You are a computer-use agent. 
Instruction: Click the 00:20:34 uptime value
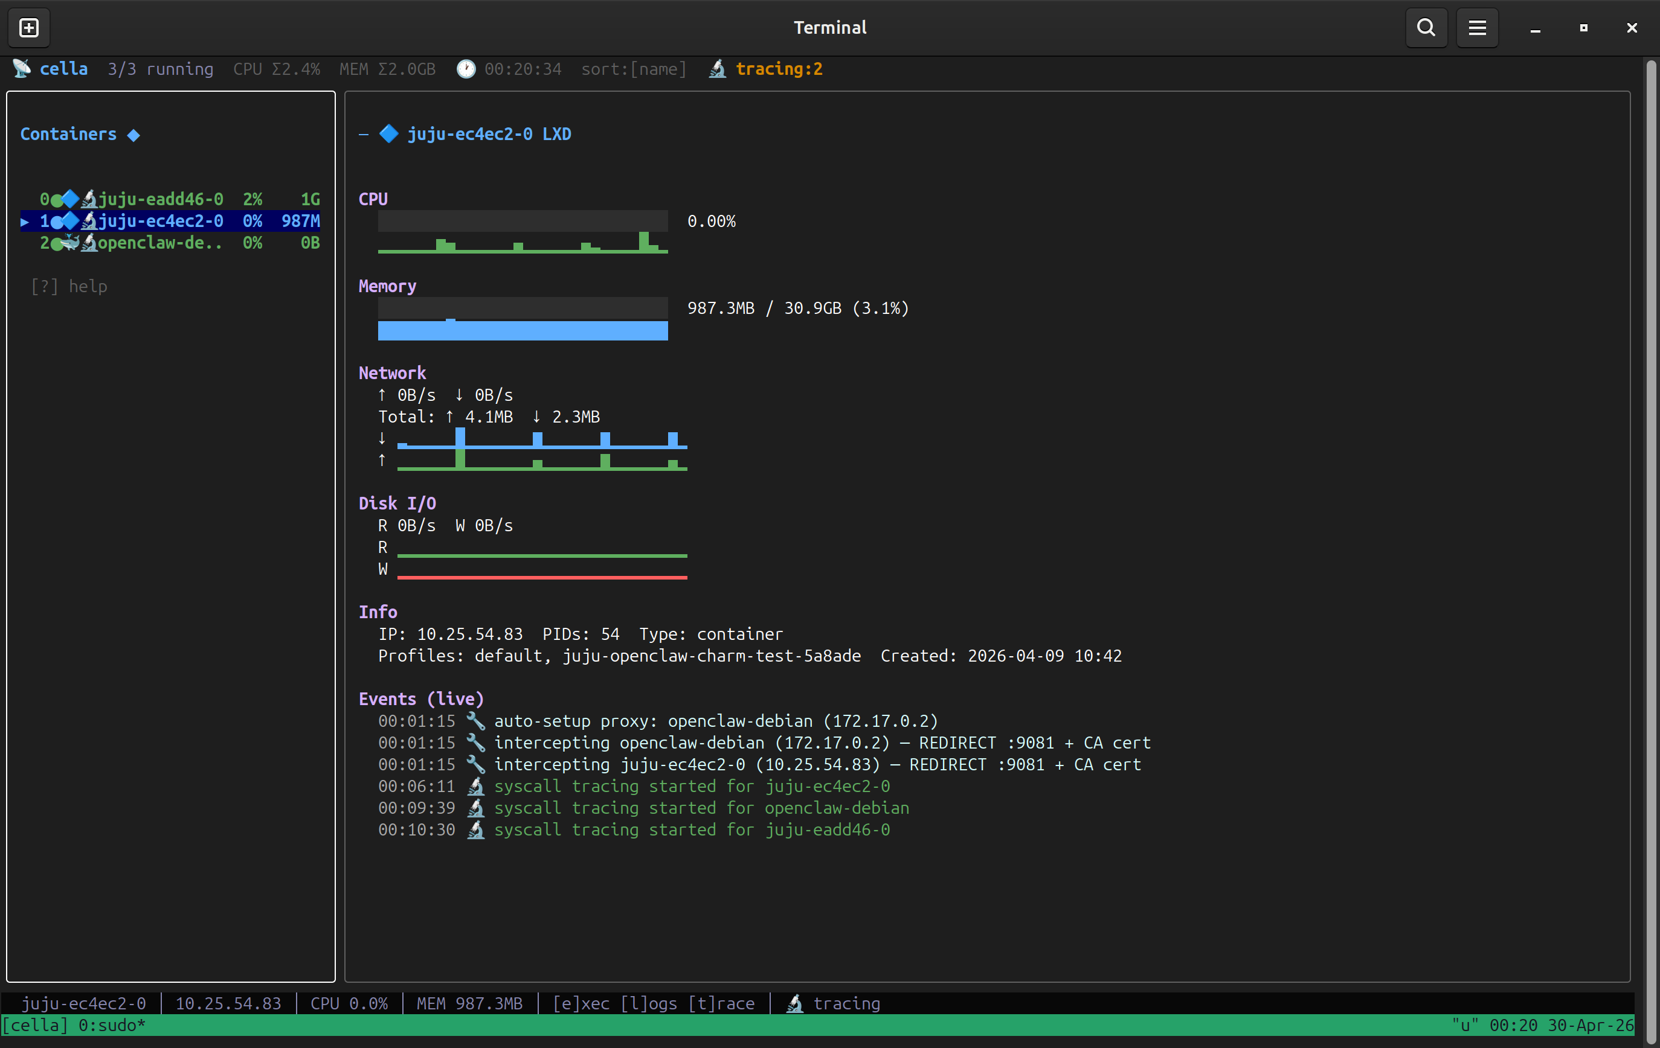tap(523, 69)
